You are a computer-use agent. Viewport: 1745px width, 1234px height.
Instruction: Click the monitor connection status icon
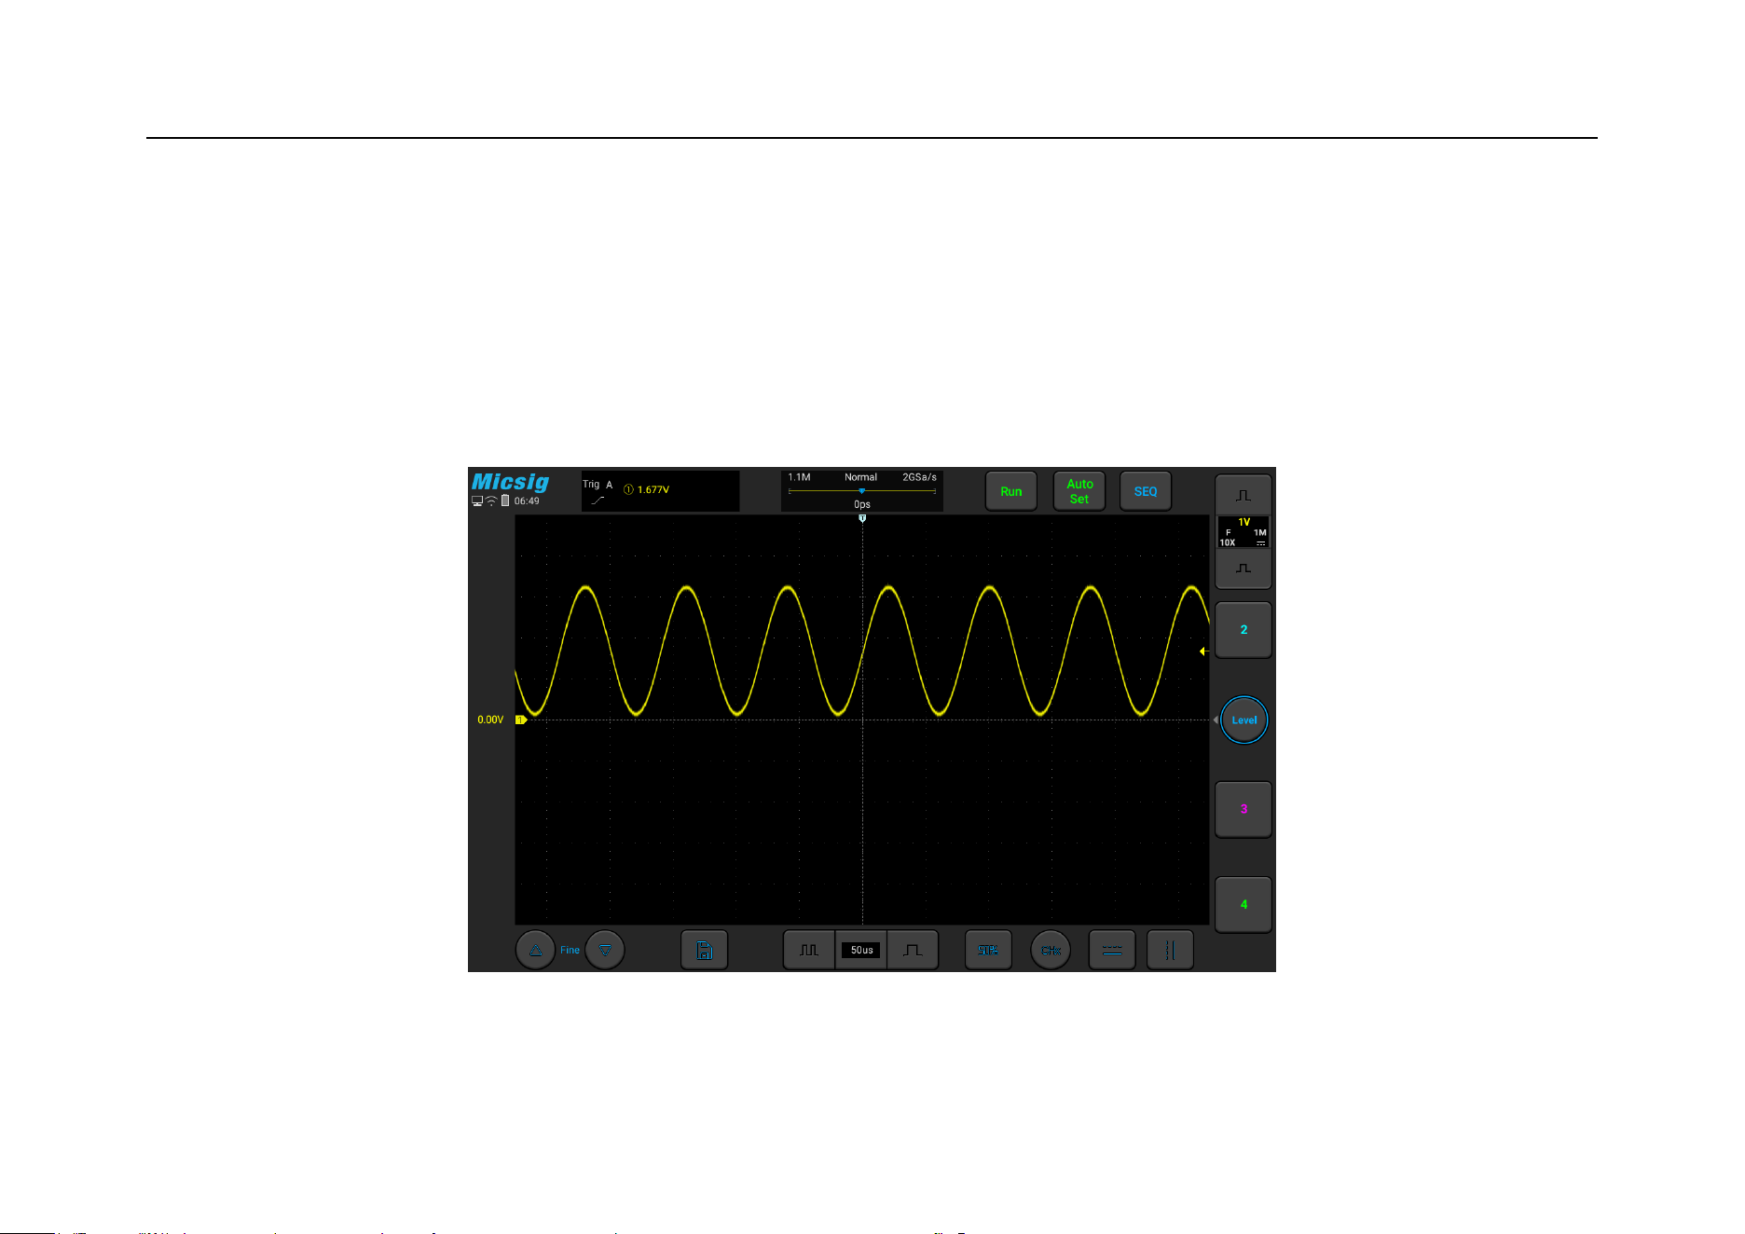477,501
